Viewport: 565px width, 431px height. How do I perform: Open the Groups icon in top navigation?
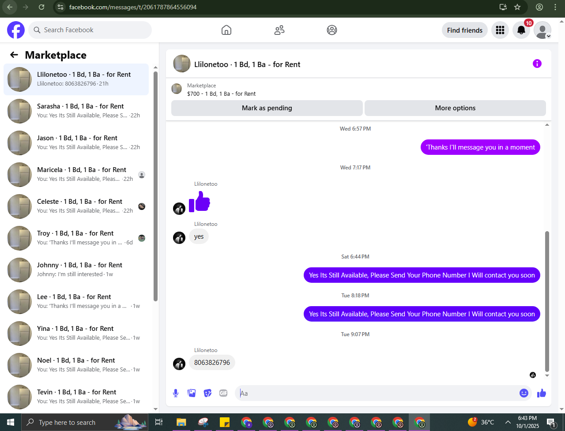[x=332, y=30]
